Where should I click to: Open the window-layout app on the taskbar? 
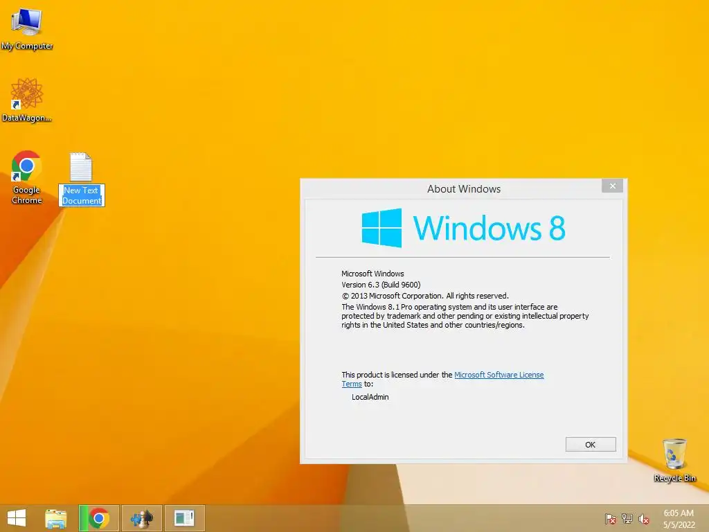pyautogui.click(x=184, y=518)
